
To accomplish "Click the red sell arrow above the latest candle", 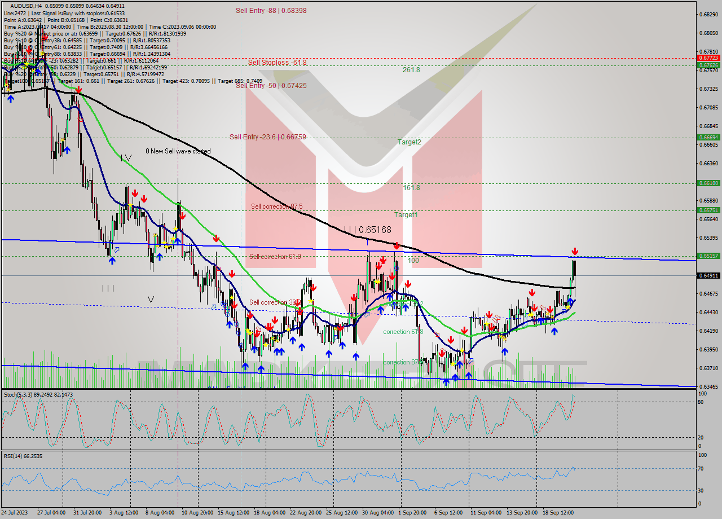I will click(x=575, y=251).
